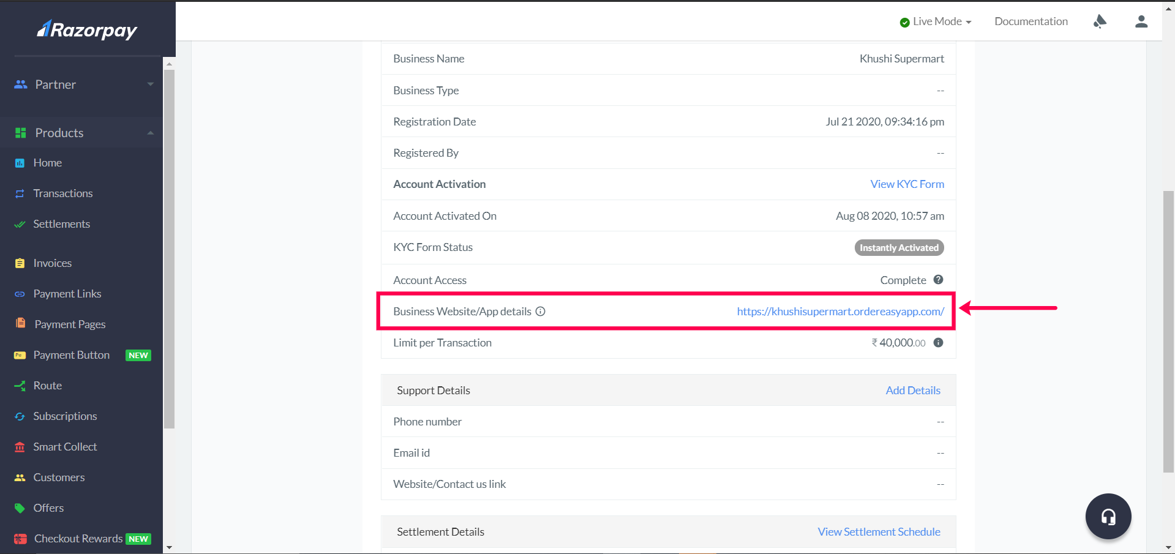This screenshot has height=554, width=1175.
Task: Click the View KYC Form link
Action: pos(907,184)
